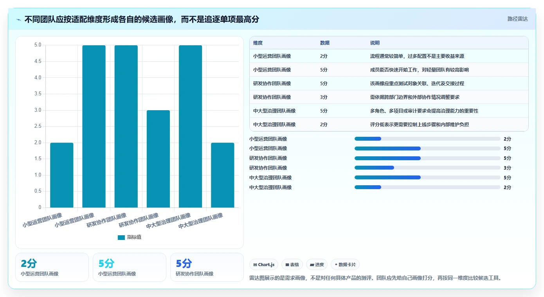
Task: Open the 5分 小型运营团队画像 data card
Action: click(130, 267)
